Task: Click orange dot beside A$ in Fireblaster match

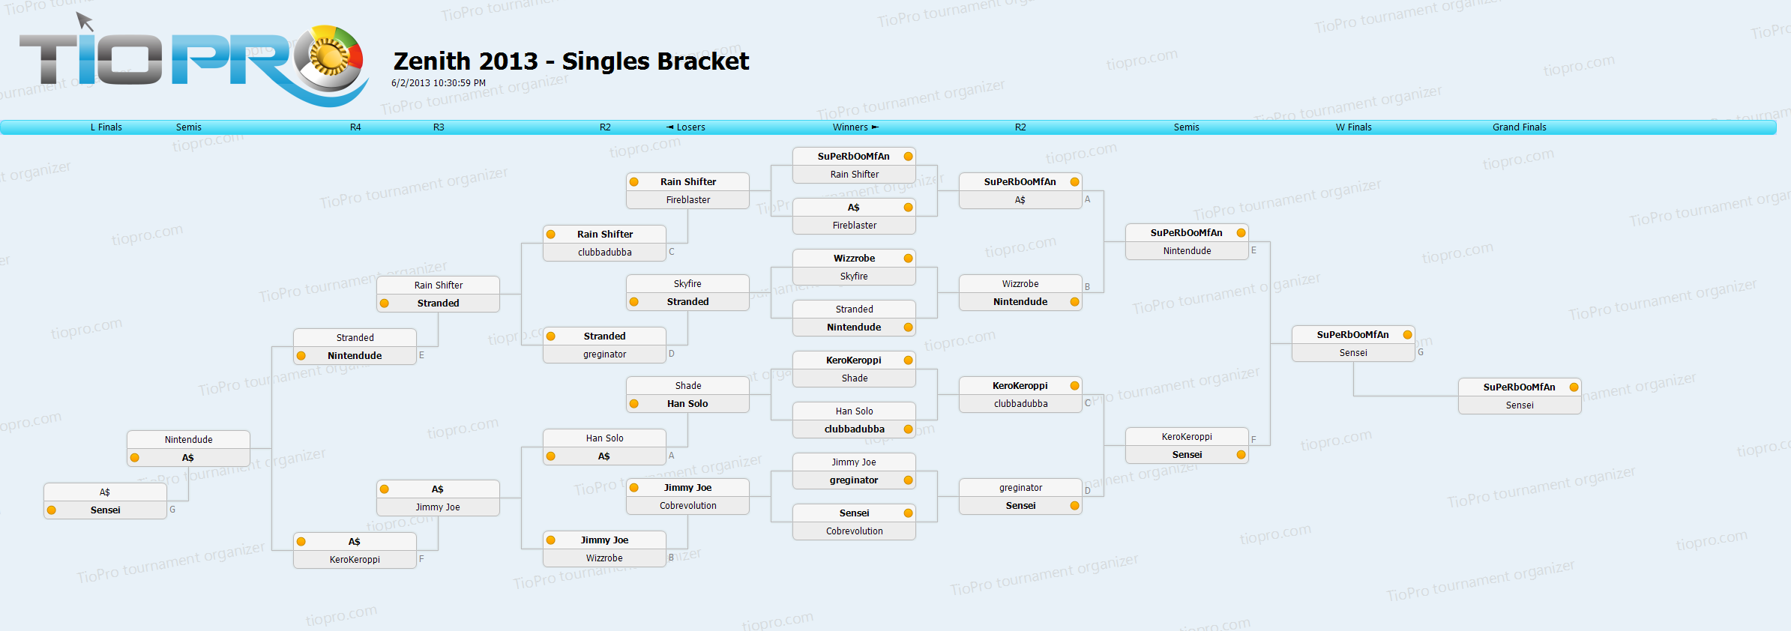Action: 908,208
